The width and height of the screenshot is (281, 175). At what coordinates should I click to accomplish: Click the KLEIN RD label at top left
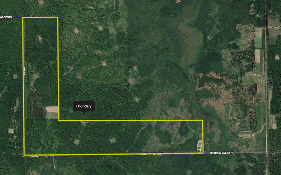coord(6,17)
